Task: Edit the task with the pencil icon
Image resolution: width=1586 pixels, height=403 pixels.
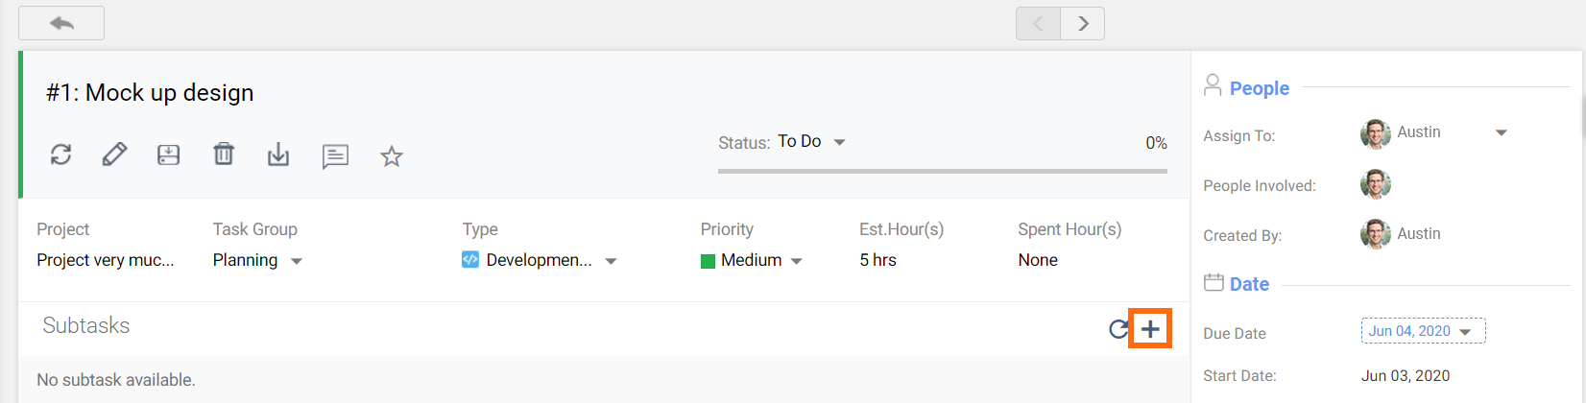Action: [114, 154]
